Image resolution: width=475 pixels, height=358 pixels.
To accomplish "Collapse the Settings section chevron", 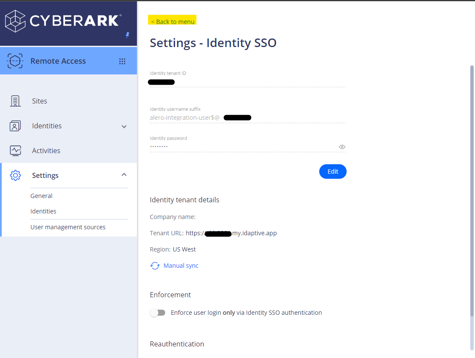I will 124,175.
